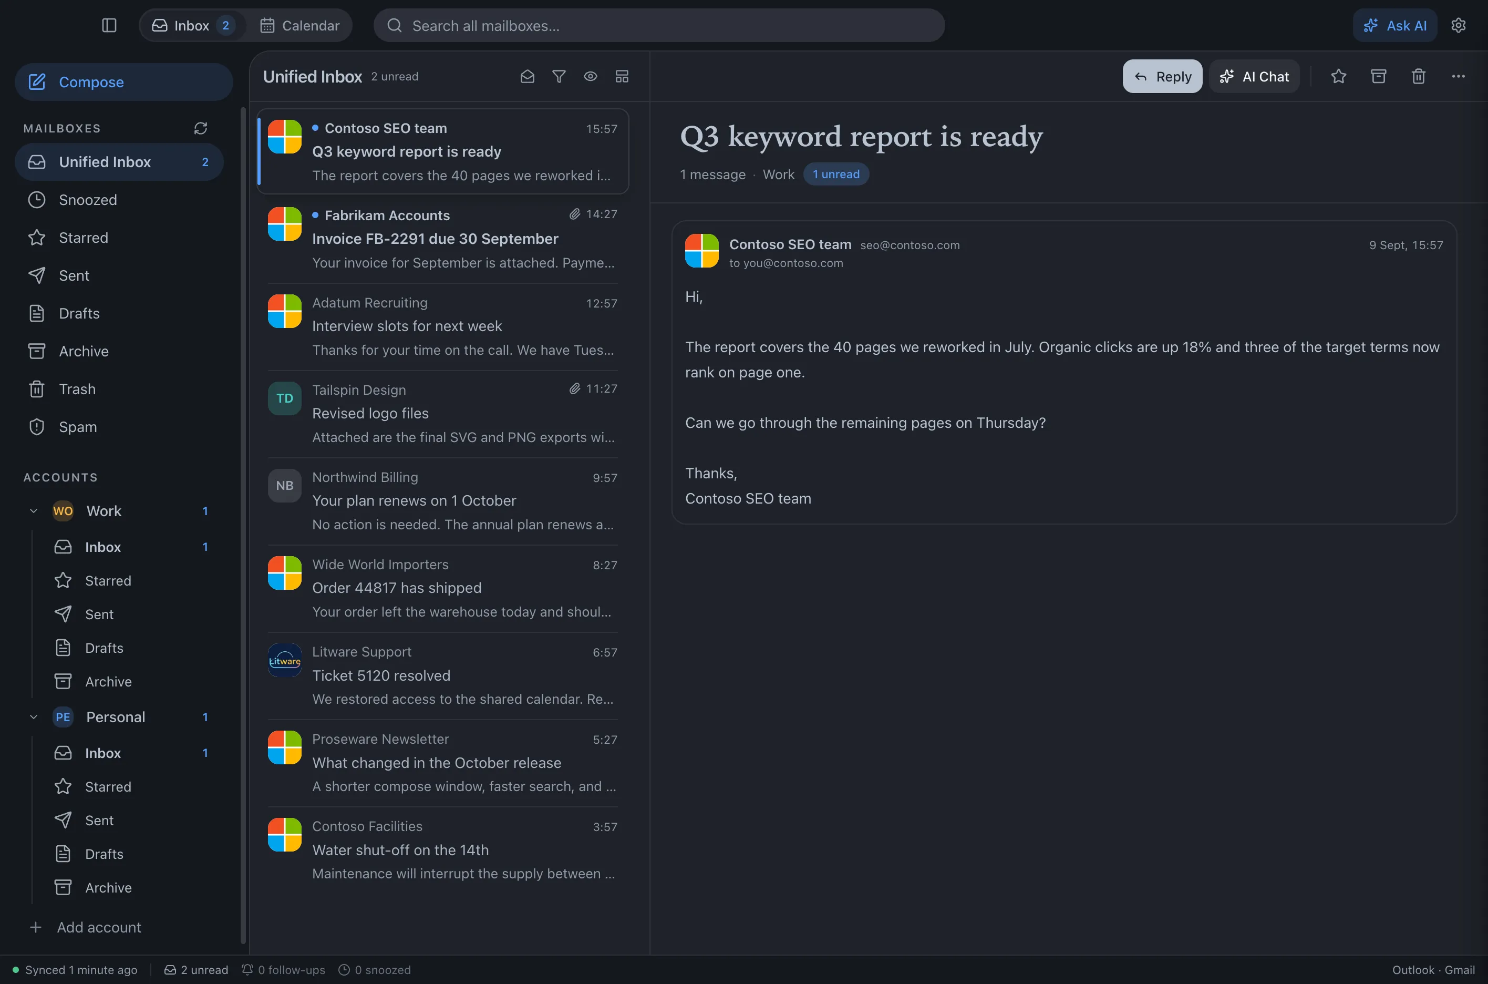This screenshot has height=984, width=1488.
Task: Open the Trash mailbox
Action: pos(119,389)
